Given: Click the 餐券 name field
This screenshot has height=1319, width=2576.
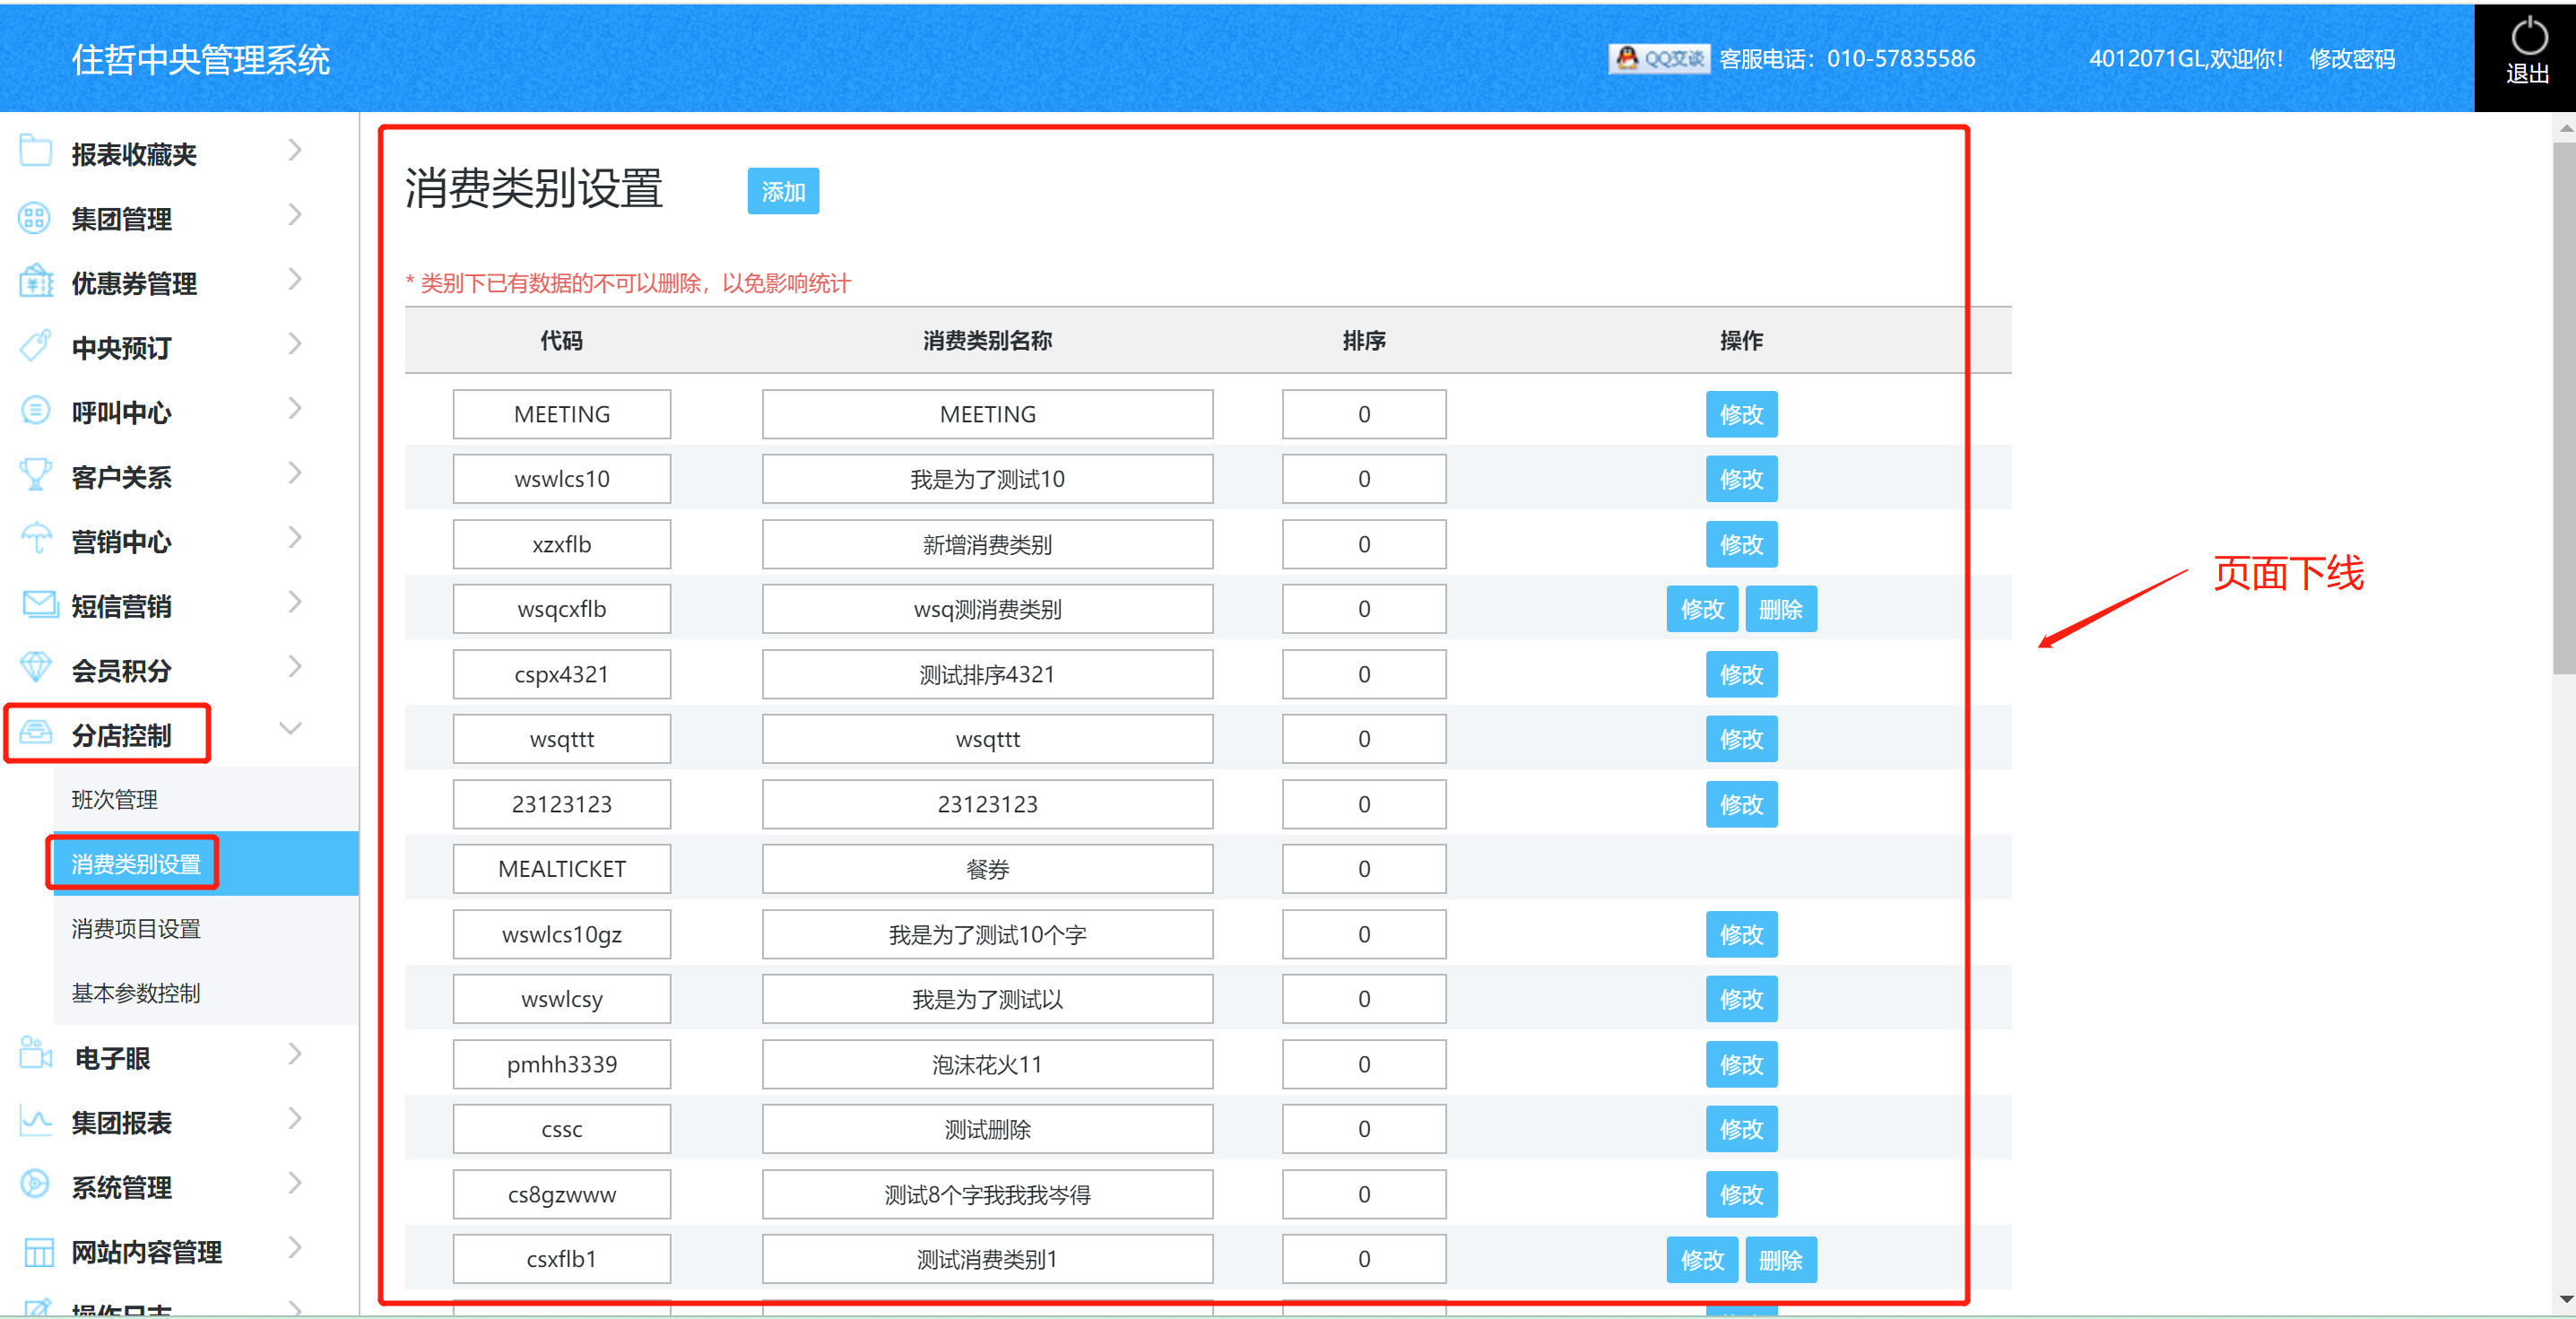Looking at the screenshot, I should pyautogui.click(x=987, y=869).
